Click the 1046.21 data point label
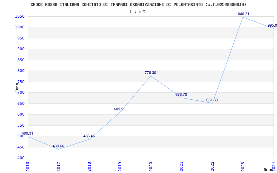This screenshot has height=173, width=277. [x=242, y=14]
